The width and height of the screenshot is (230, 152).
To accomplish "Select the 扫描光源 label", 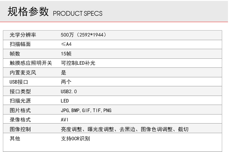I will [20, 101].
